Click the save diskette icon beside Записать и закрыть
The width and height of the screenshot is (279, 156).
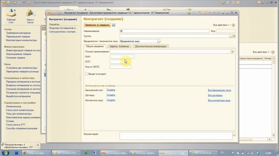113,25
